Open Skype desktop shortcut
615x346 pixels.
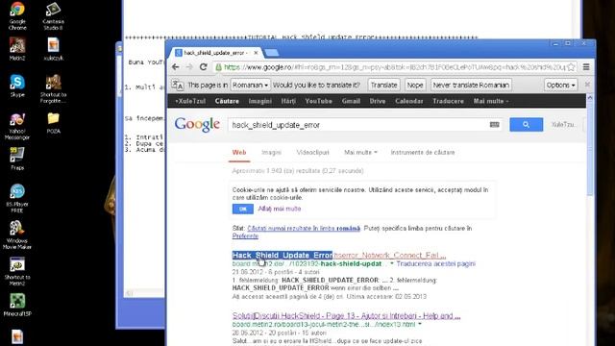(17, 86)
